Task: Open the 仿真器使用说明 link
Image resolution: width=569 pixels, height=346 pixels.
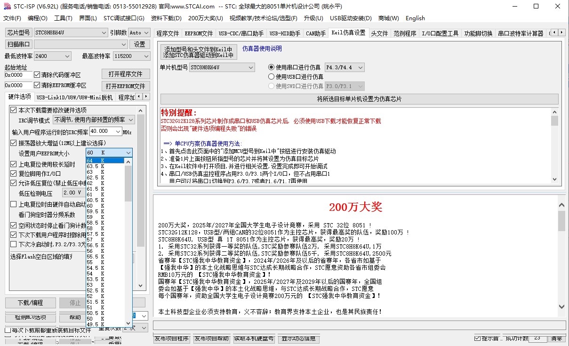Action: click(x=262, y=48)
